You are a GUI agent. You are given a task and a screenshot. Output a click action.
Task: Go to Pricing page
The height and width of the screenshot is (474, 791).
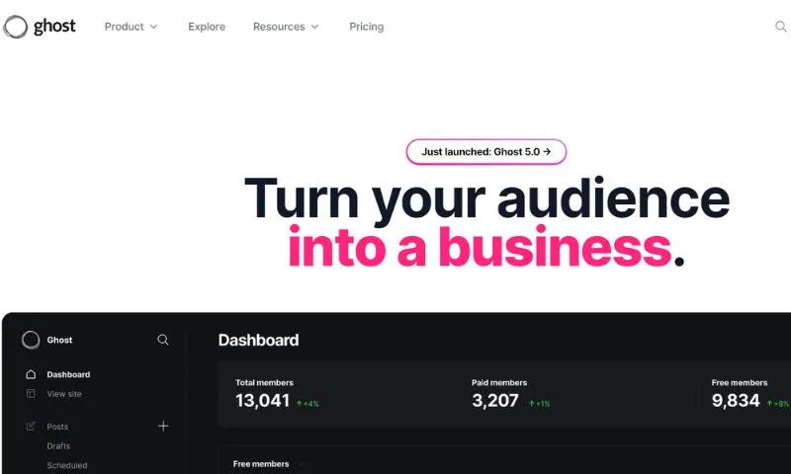(366, 27)
